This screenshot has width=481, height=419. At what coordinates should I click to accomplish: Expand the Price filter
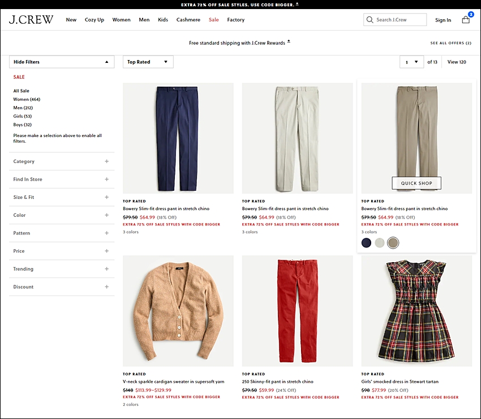click(62, 251)
